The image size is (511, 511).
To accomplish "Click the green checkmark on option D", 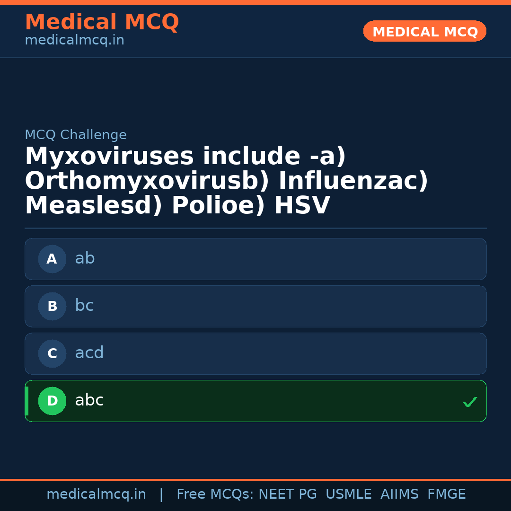I will 470,402.
